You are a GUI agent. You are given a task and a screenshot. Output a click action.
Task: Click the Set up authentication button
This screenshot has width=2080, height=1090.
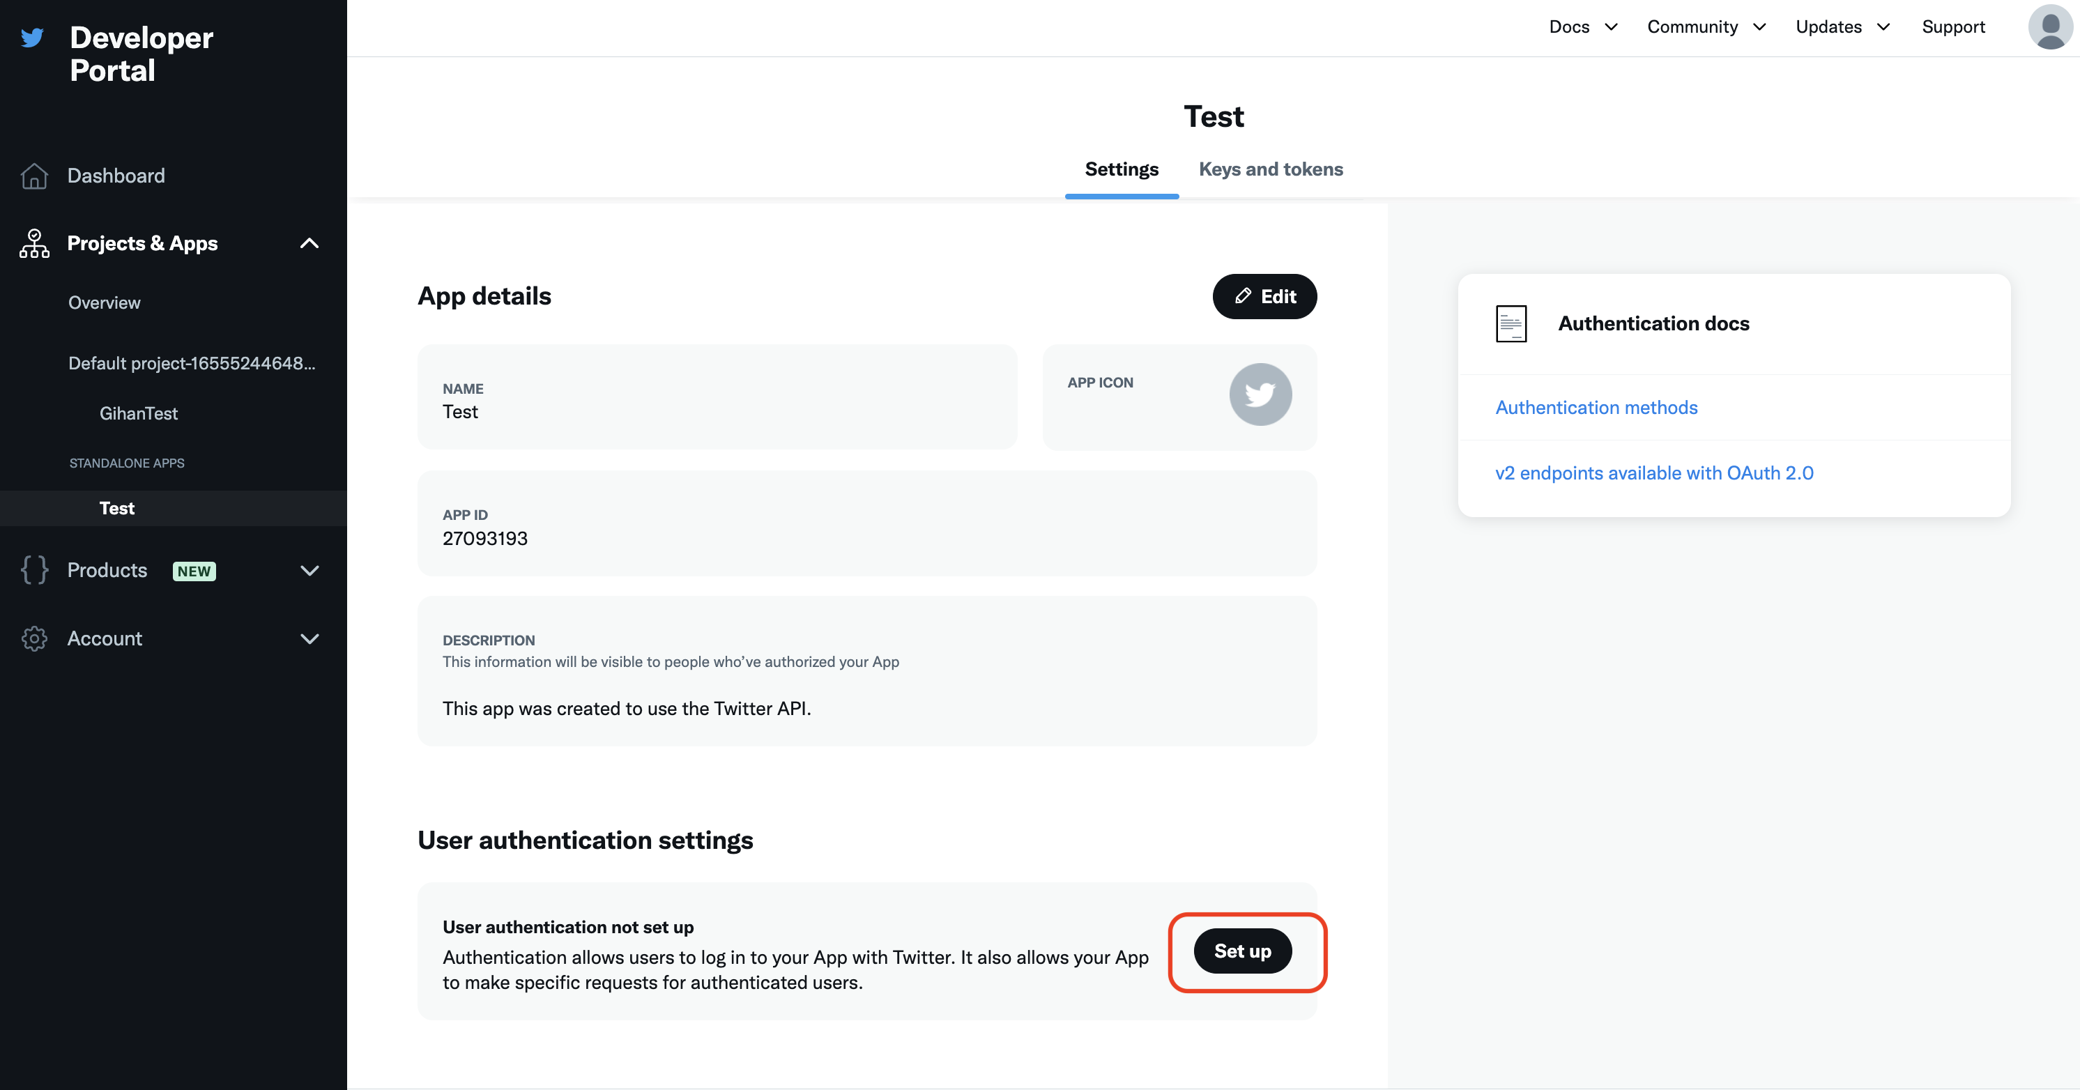(1243, 951)
